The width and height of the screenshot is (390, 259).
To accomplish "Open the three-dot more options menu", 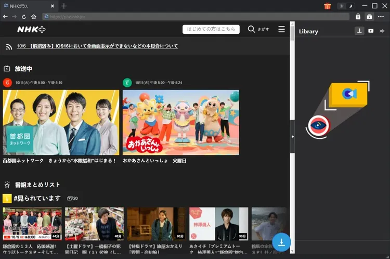I will [x=381, y=17].
